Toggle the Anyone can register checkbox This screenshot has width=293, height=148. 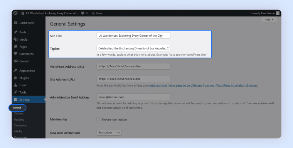(98, 119)
